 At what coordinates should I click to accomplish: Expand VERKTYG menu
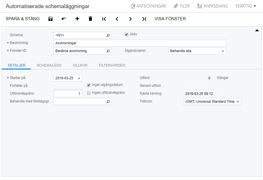[x=246, y=6]
